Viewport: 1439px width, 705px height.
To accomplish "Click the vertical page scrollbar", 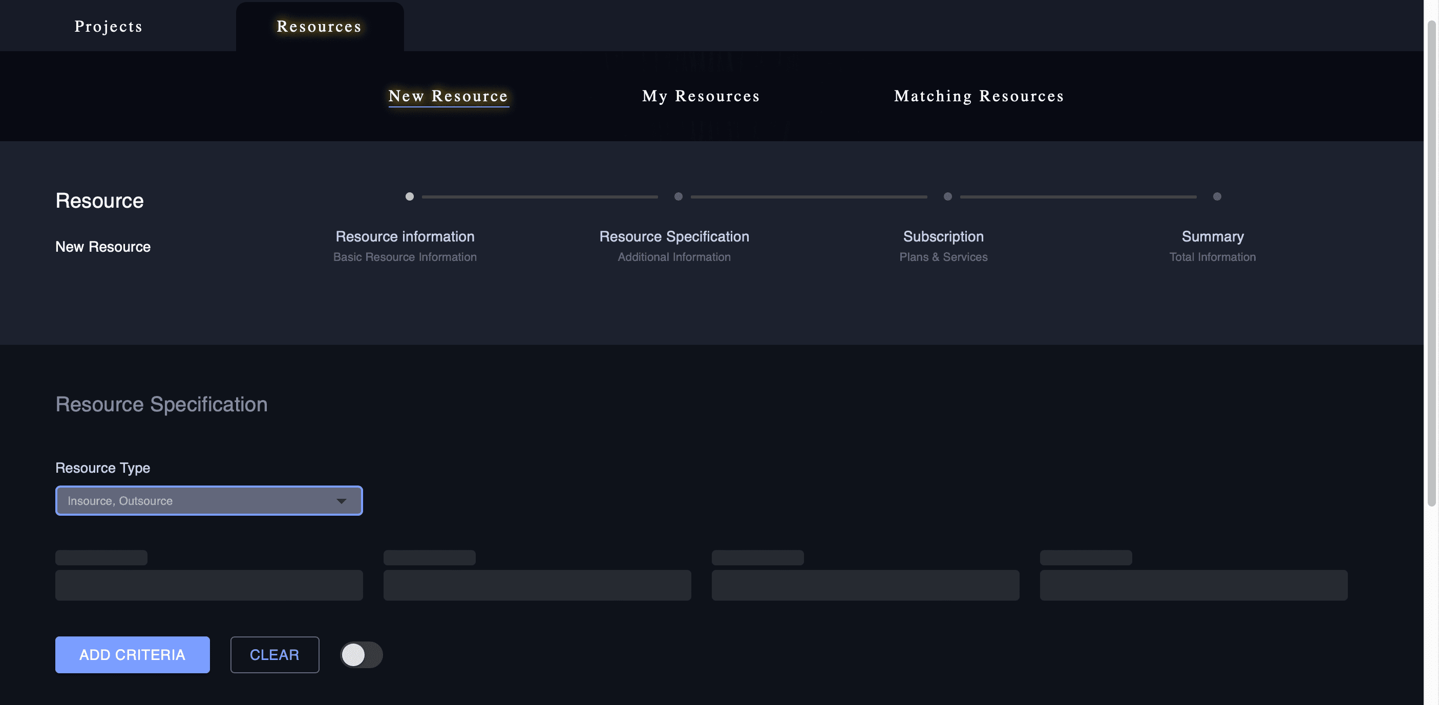I will point(1431,262).
